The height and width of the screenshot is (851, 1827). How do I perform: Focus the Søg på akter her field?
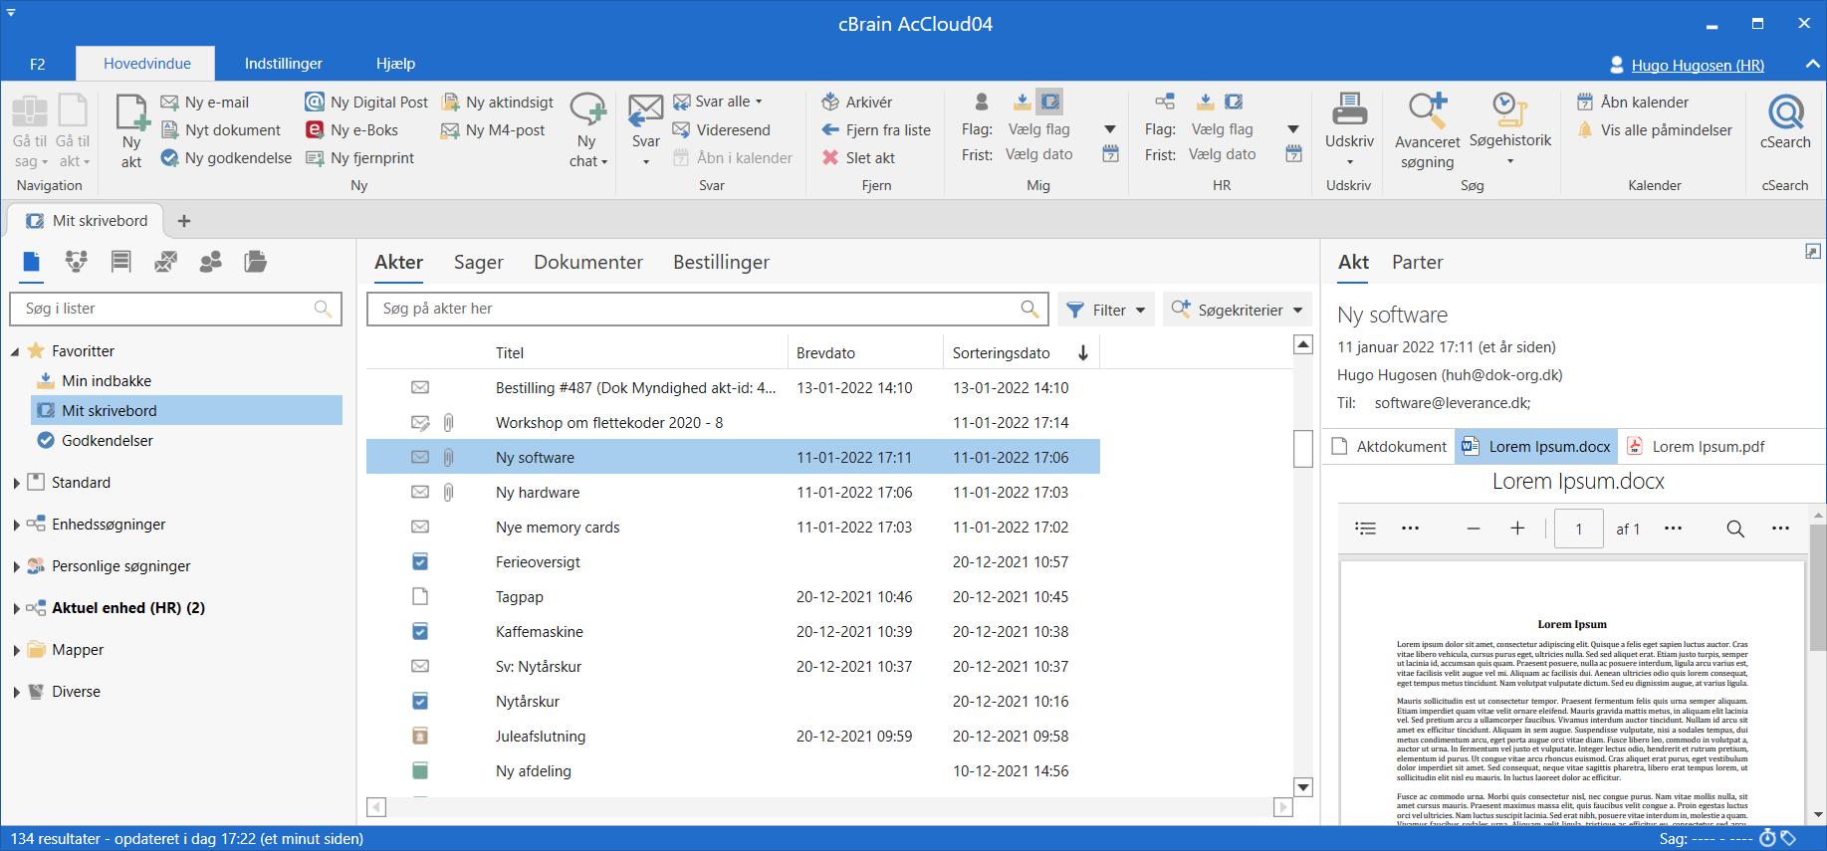click(x=707, y=309)
